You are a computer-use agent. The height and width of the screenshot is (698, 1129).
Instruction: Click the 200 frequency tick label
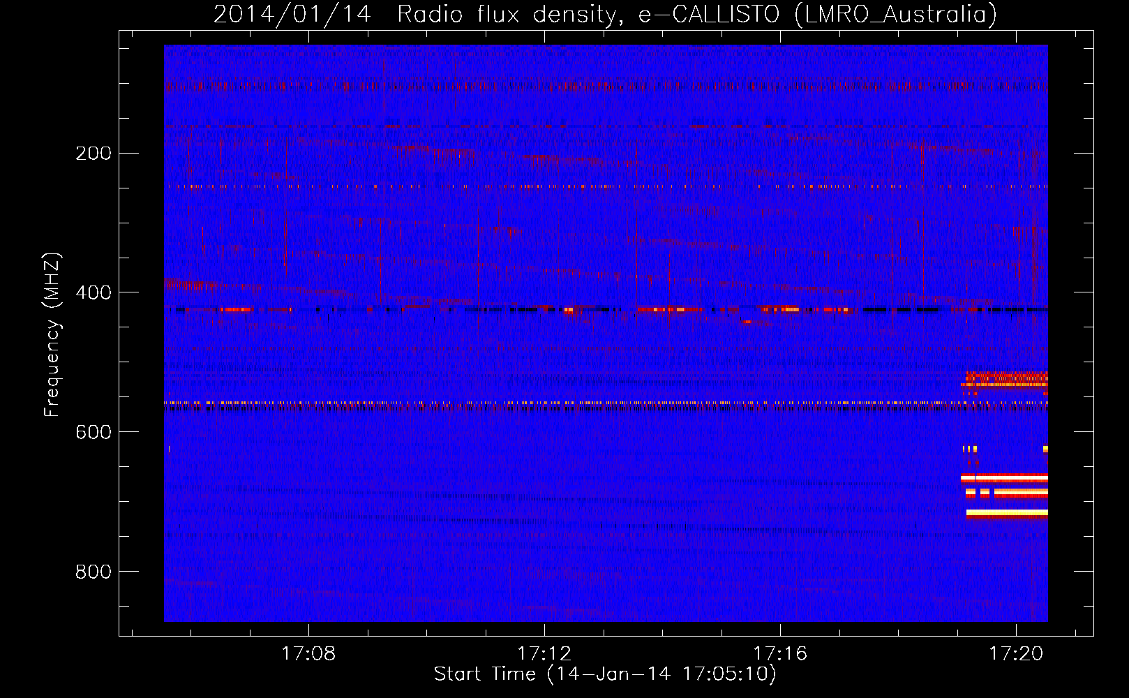point(94,153)
